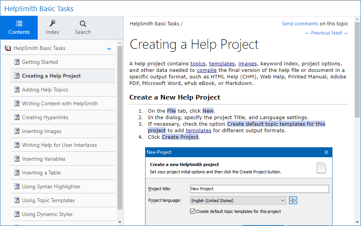Follow the templates link in intro paragraph
361x226 pixels.
(222, 64)
